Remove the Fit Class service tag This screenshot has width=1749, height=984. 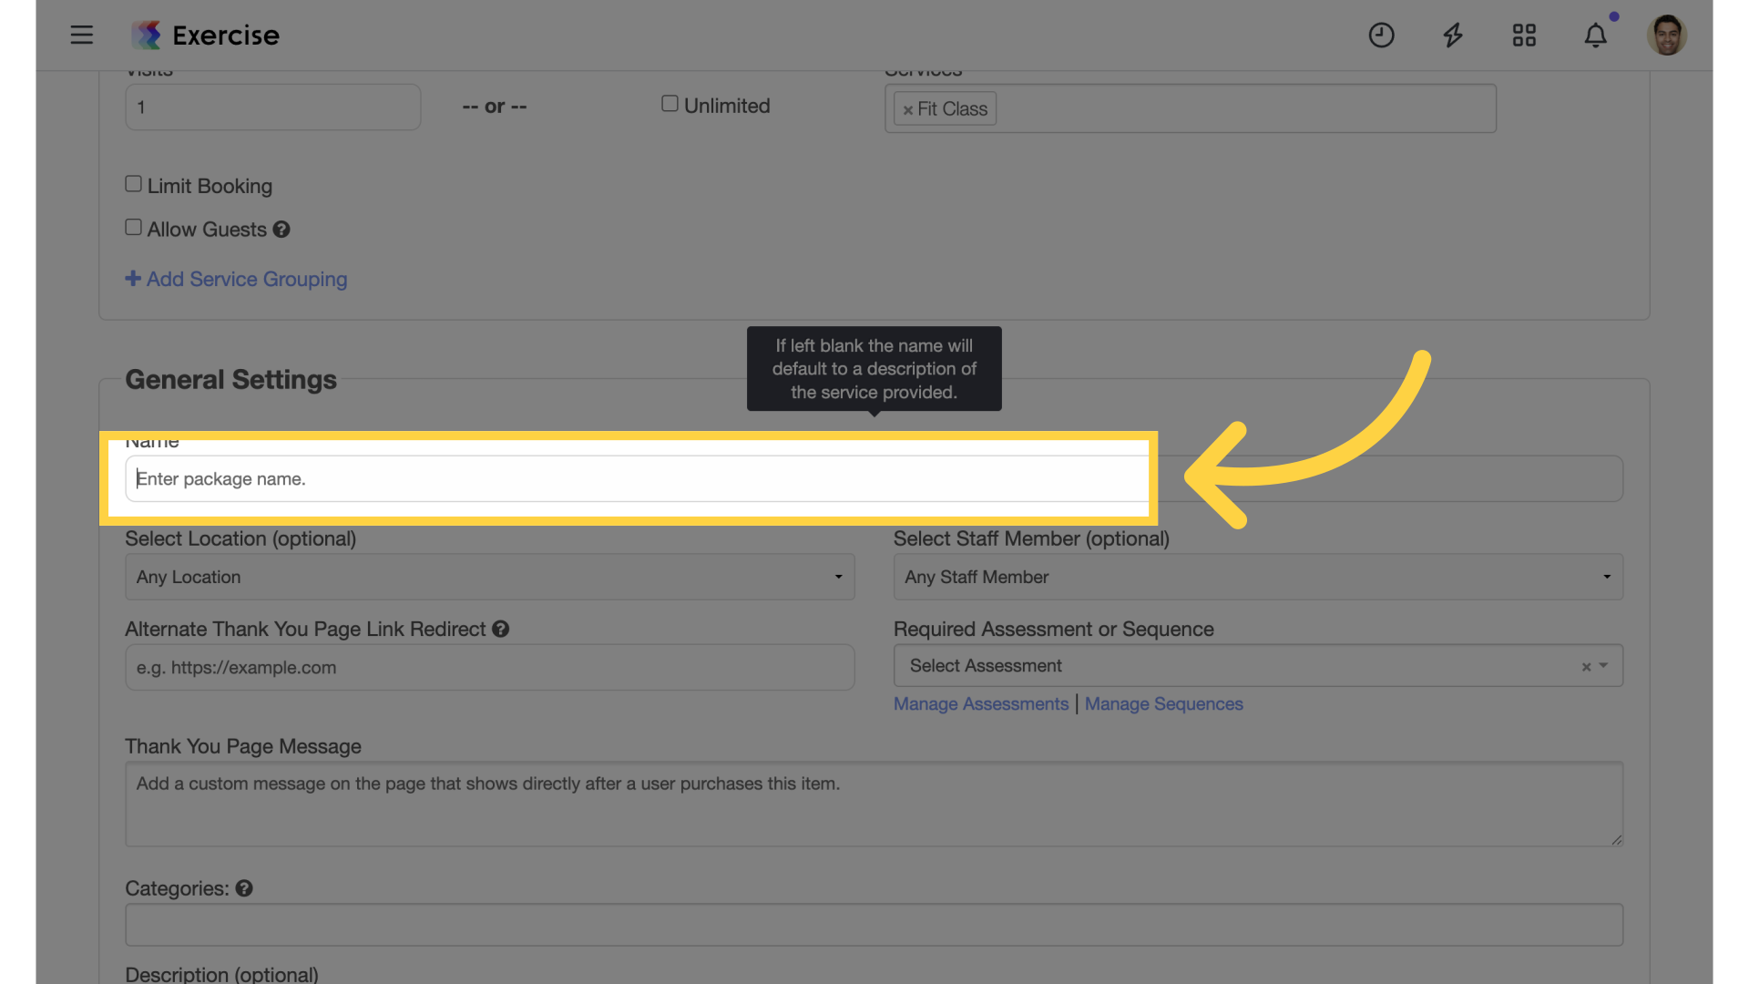click(907, 109)
